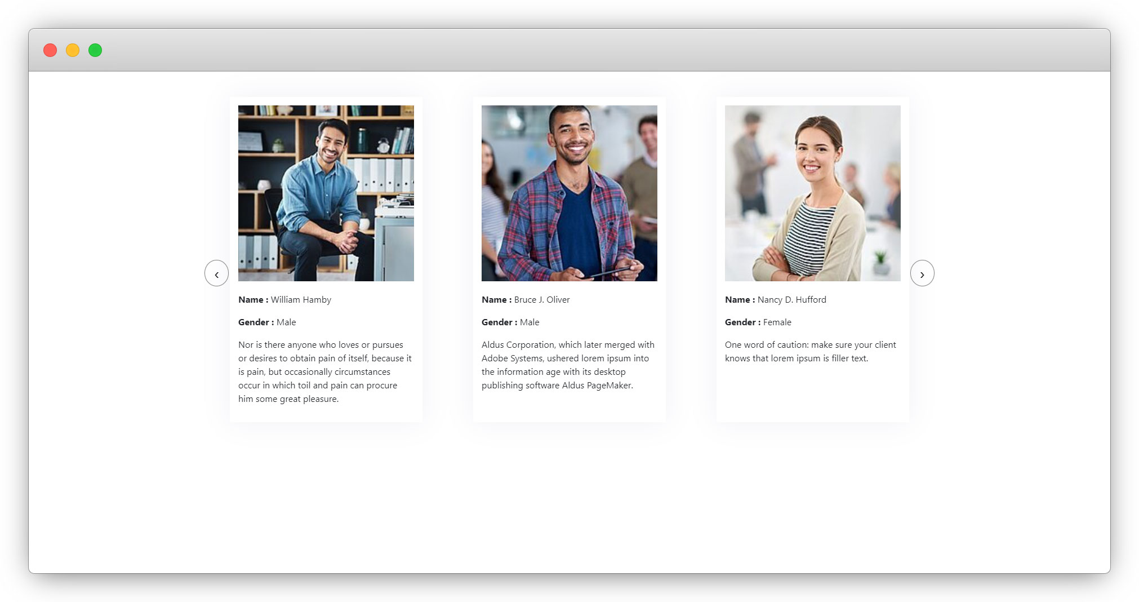
Task: Click the bold 'Gender :' label on William's card
Action: click(256, 322)
